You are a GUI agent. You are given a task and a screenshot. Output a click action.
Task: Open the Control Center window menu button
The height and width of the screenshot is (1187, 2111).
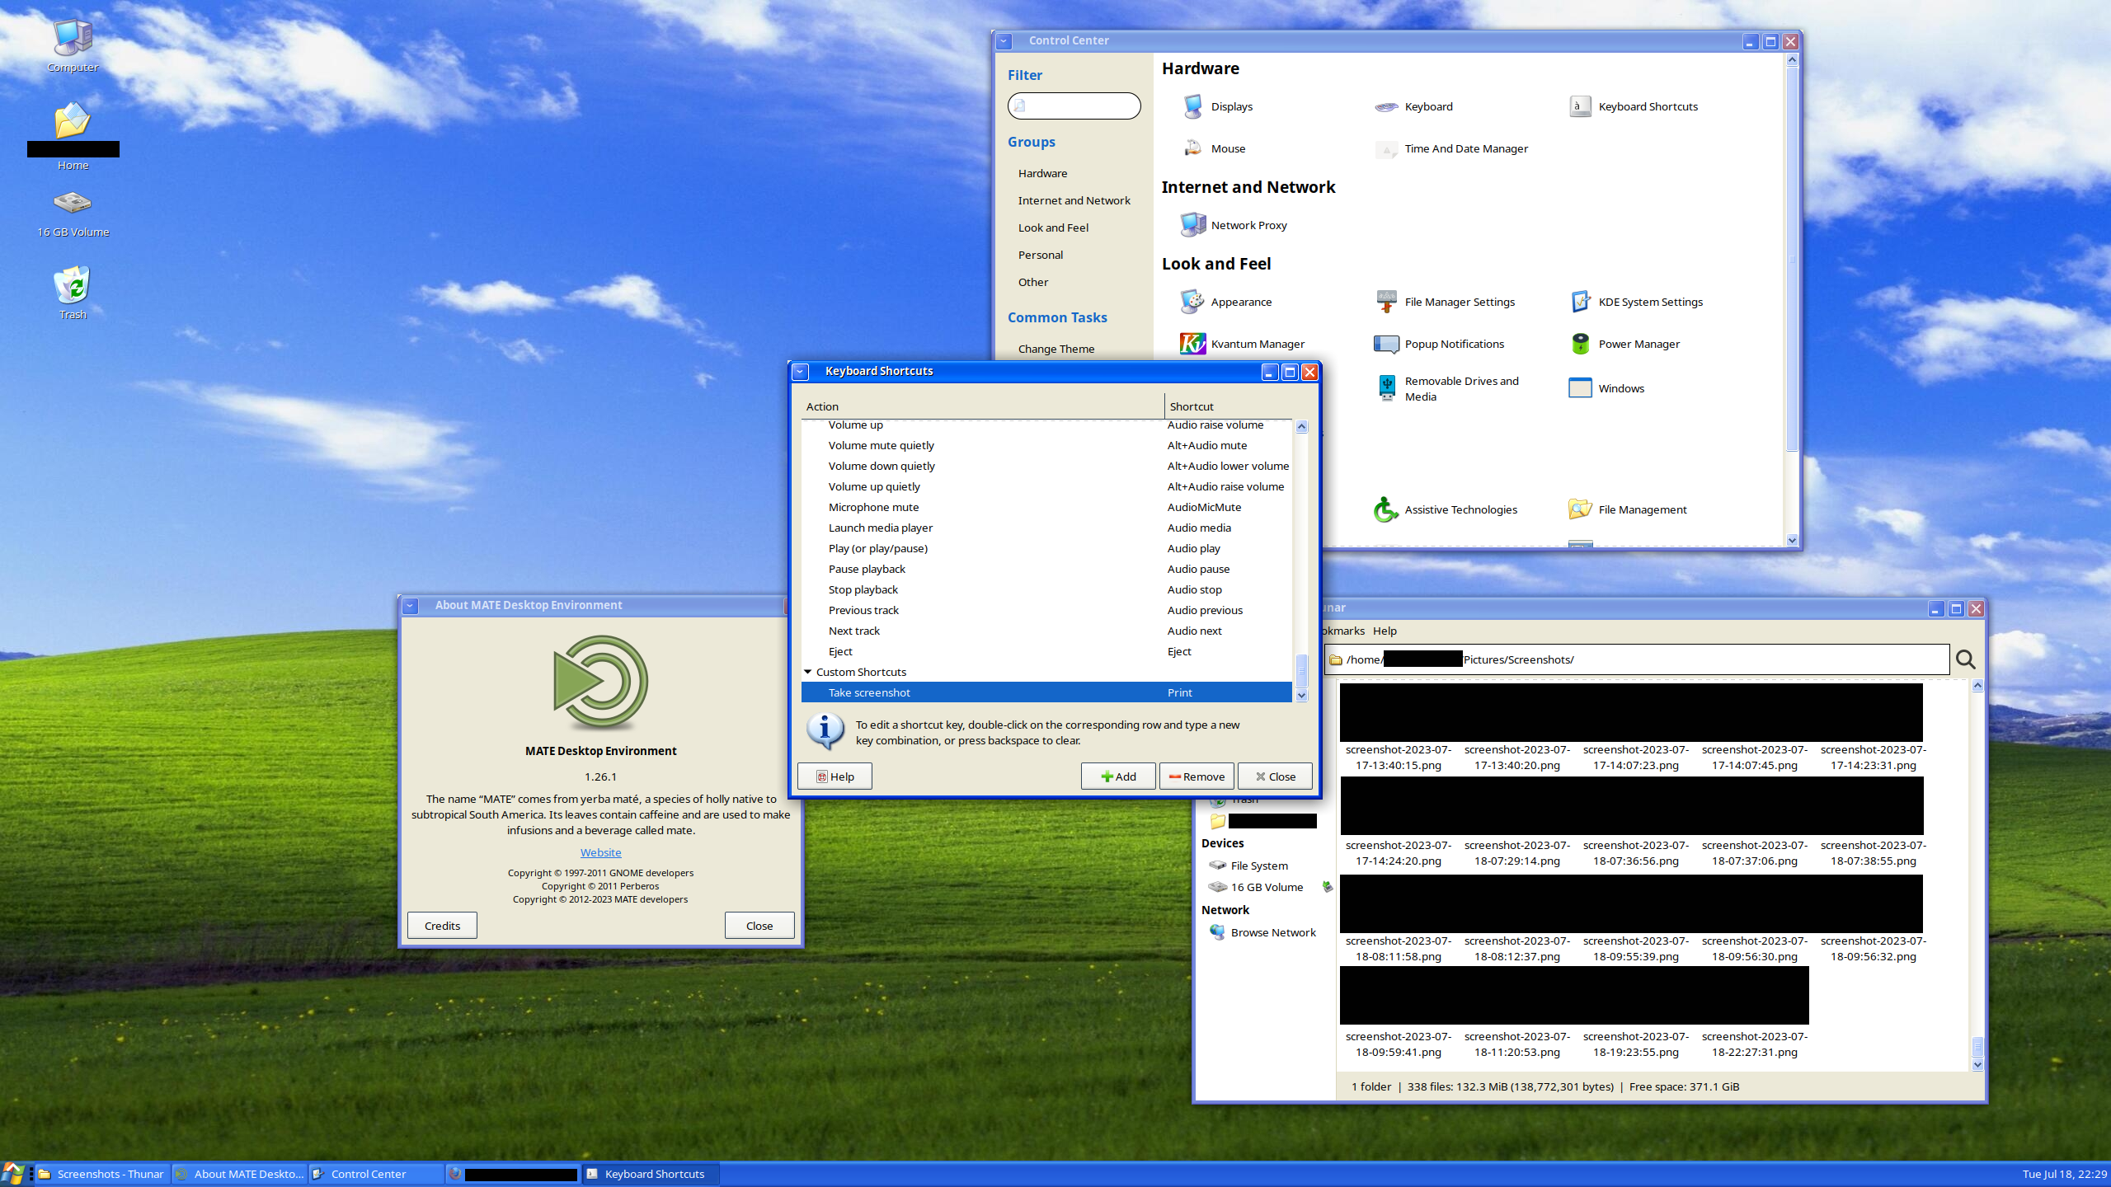pos(1004,40)
